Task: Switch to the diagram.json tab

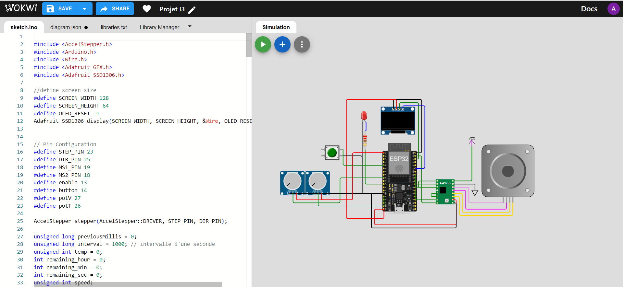Action: point(66,27)
